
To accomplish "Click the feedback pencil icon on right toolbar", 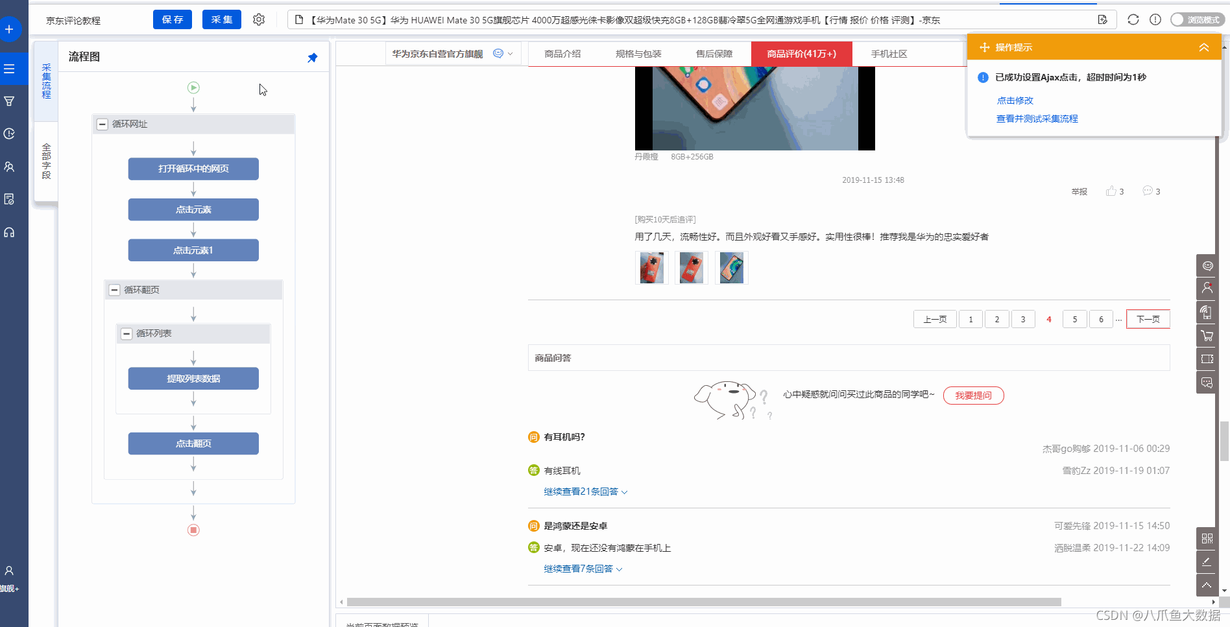I will click(1207, 562).
